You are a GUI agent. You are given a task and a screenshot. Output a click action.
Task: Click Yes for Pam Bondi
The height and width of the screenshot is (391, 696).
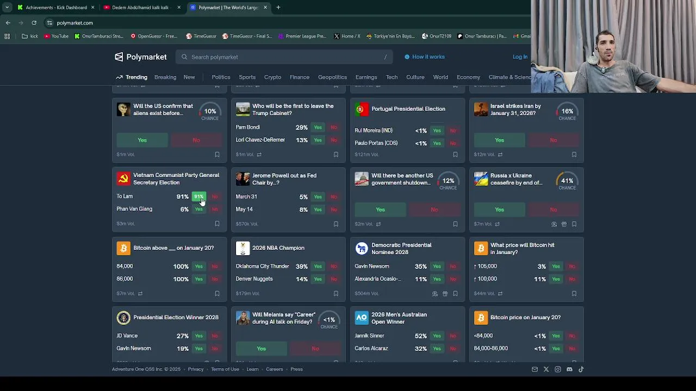(318, 128)
